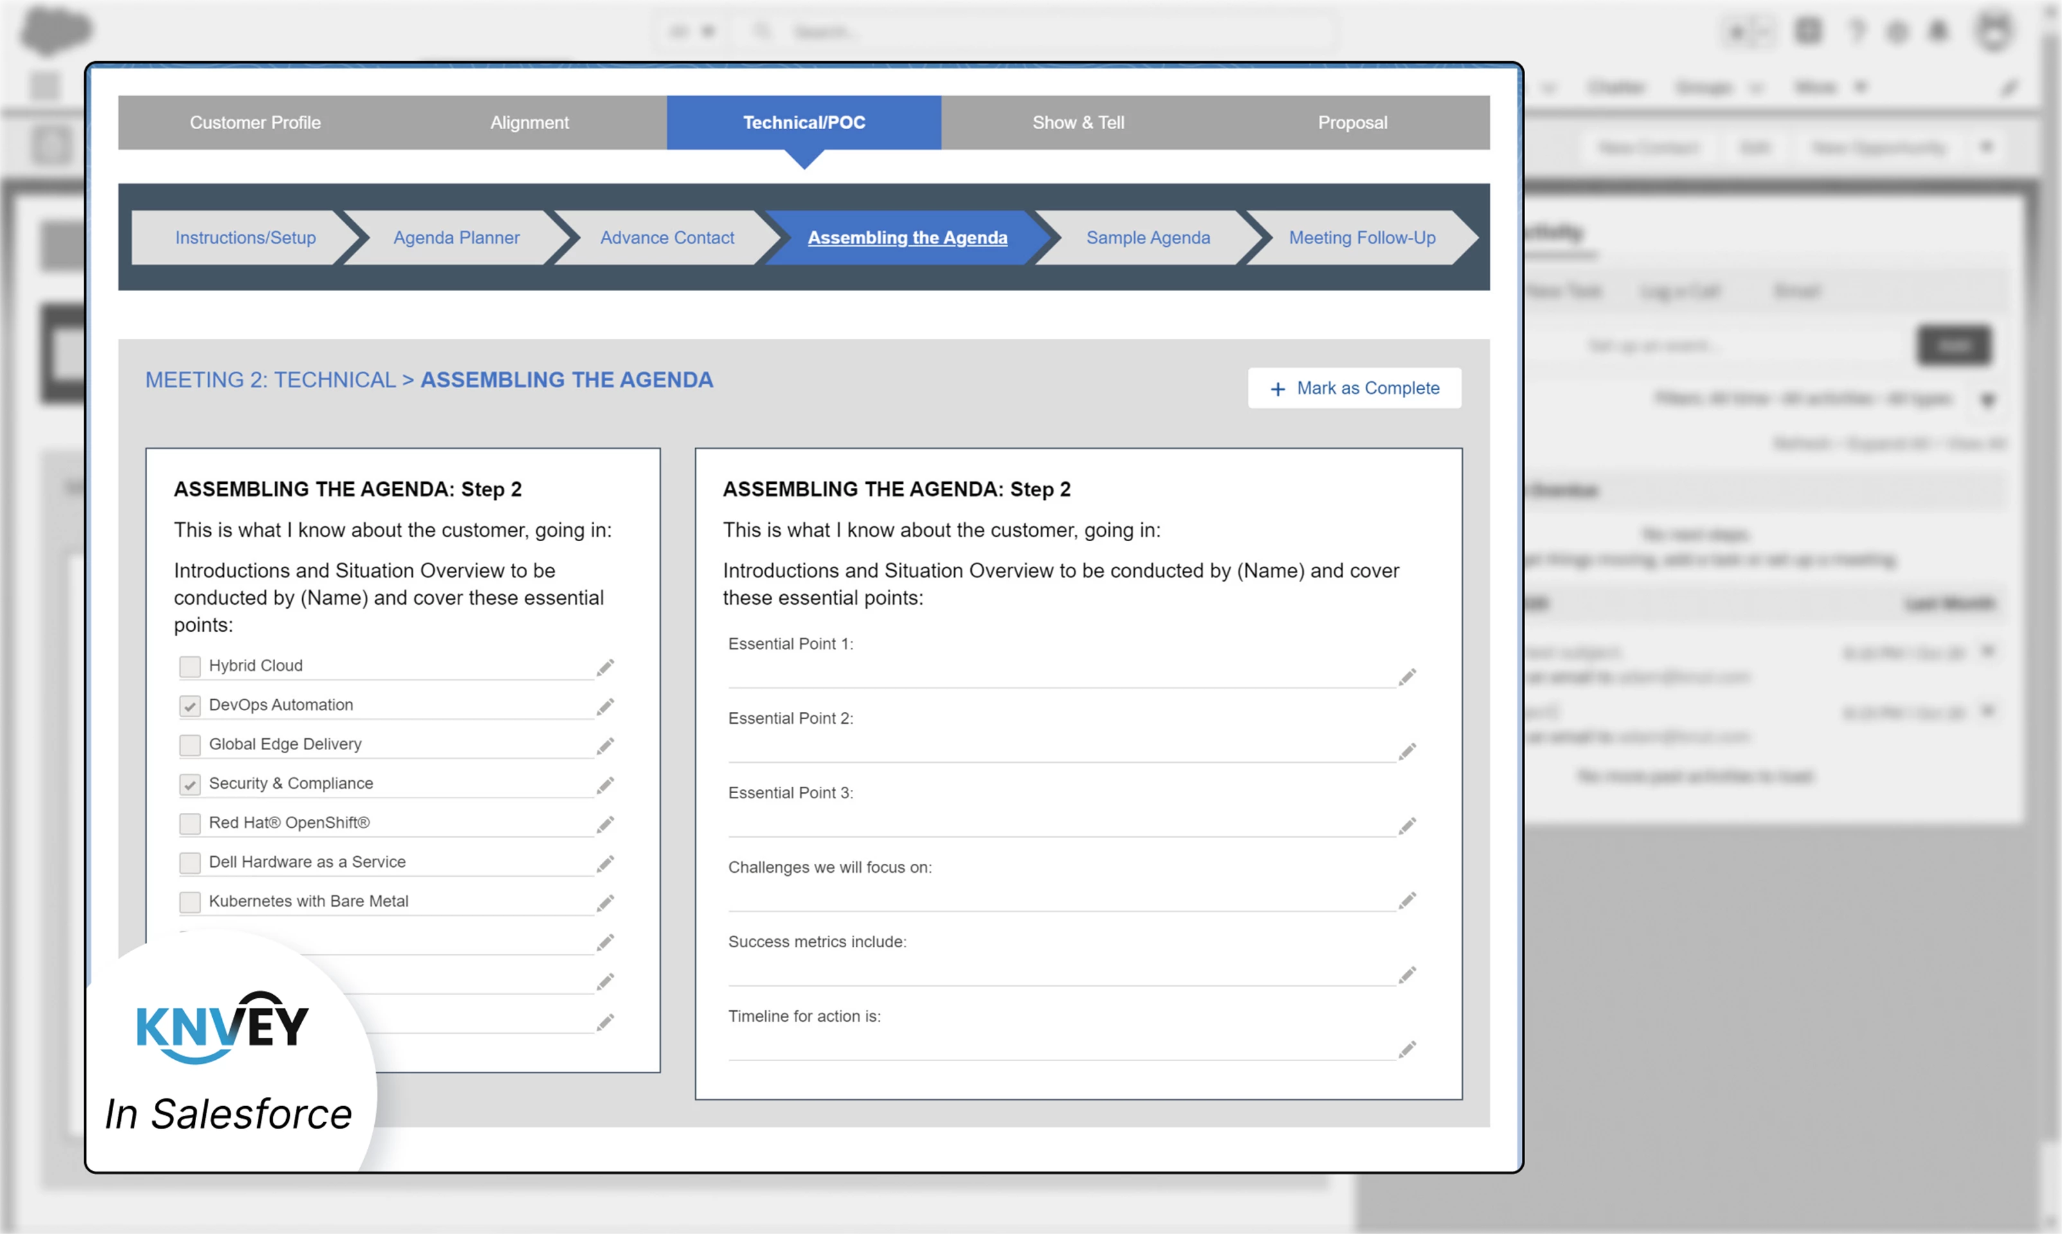Switch to the Alignment tab
The image size is (2062, 1234).
(x=530, y=122)
